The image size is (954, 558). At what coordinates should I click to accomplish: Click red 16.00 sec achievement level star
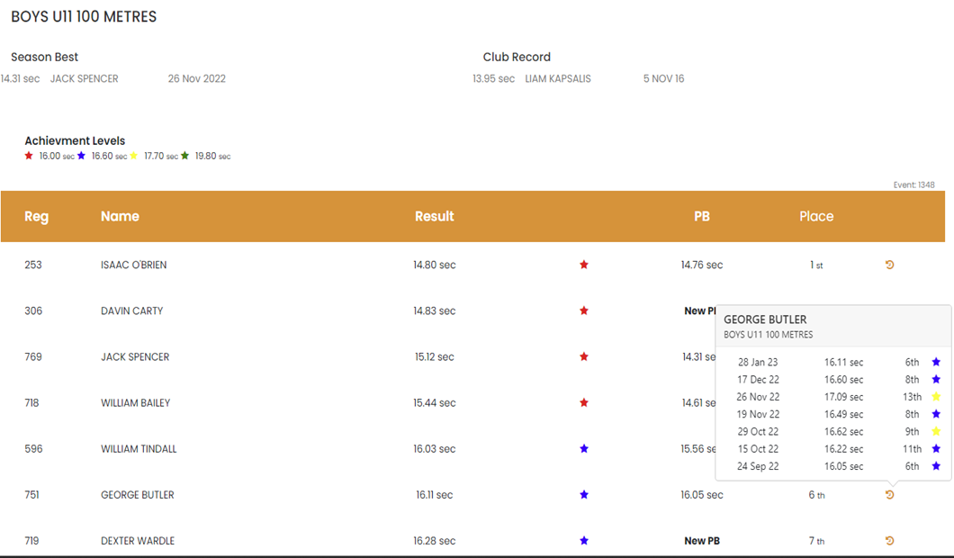pyautogui.click(x=29, y=156)
